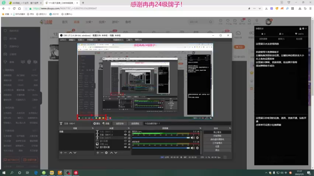Viewport: 314px width, 176px height.
Task: Click 开始录制 button in controls
Action: pos(217,136)
